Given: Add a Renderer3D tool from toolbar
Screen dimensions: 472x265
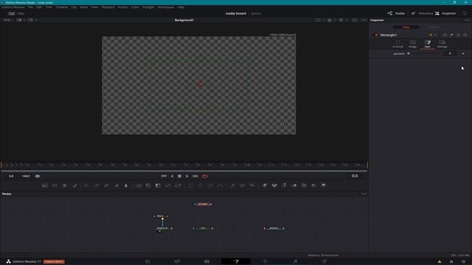Looking at the screenshot, I should coord(324,185).
